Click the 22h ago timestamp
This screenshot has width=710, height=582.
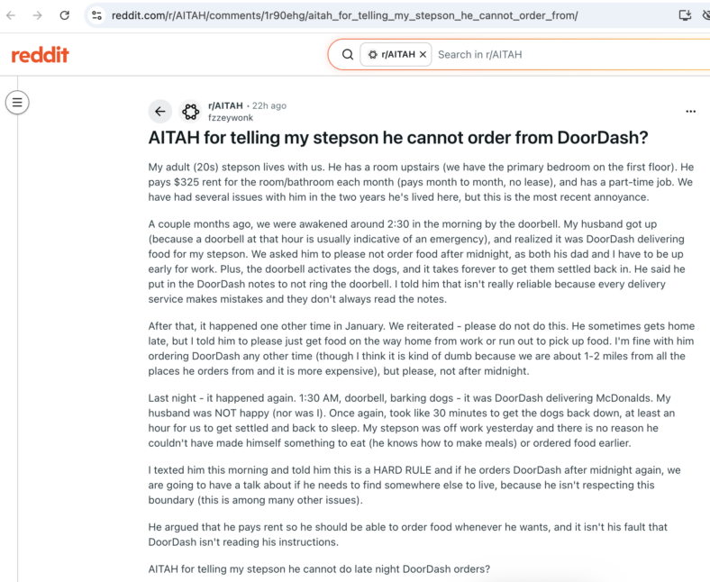coord(269,105)
